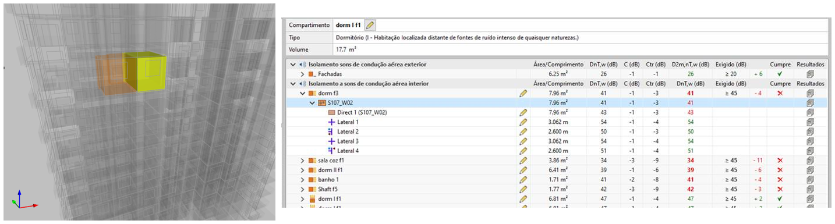This screenshot has height=224, width=835.
Task: Click the 34 DnT,w result for sala coz f1
Action: pos(691,160)
